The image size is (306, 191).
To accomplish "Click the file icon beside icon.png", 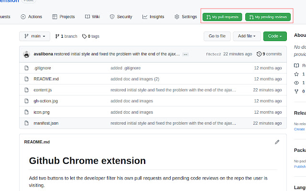I will point(27,112).
